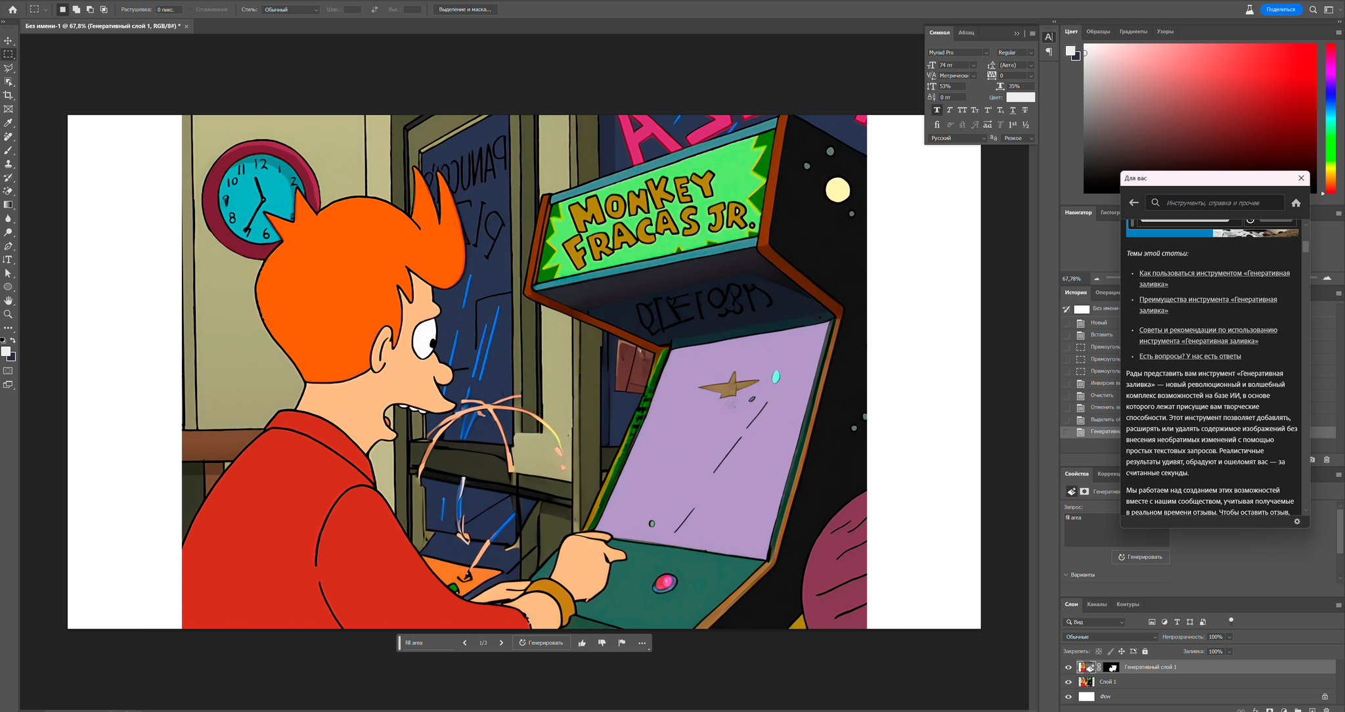The image size is (1345, 712).
Task: Switch to the Градиенты tab
Action: 1134,32
